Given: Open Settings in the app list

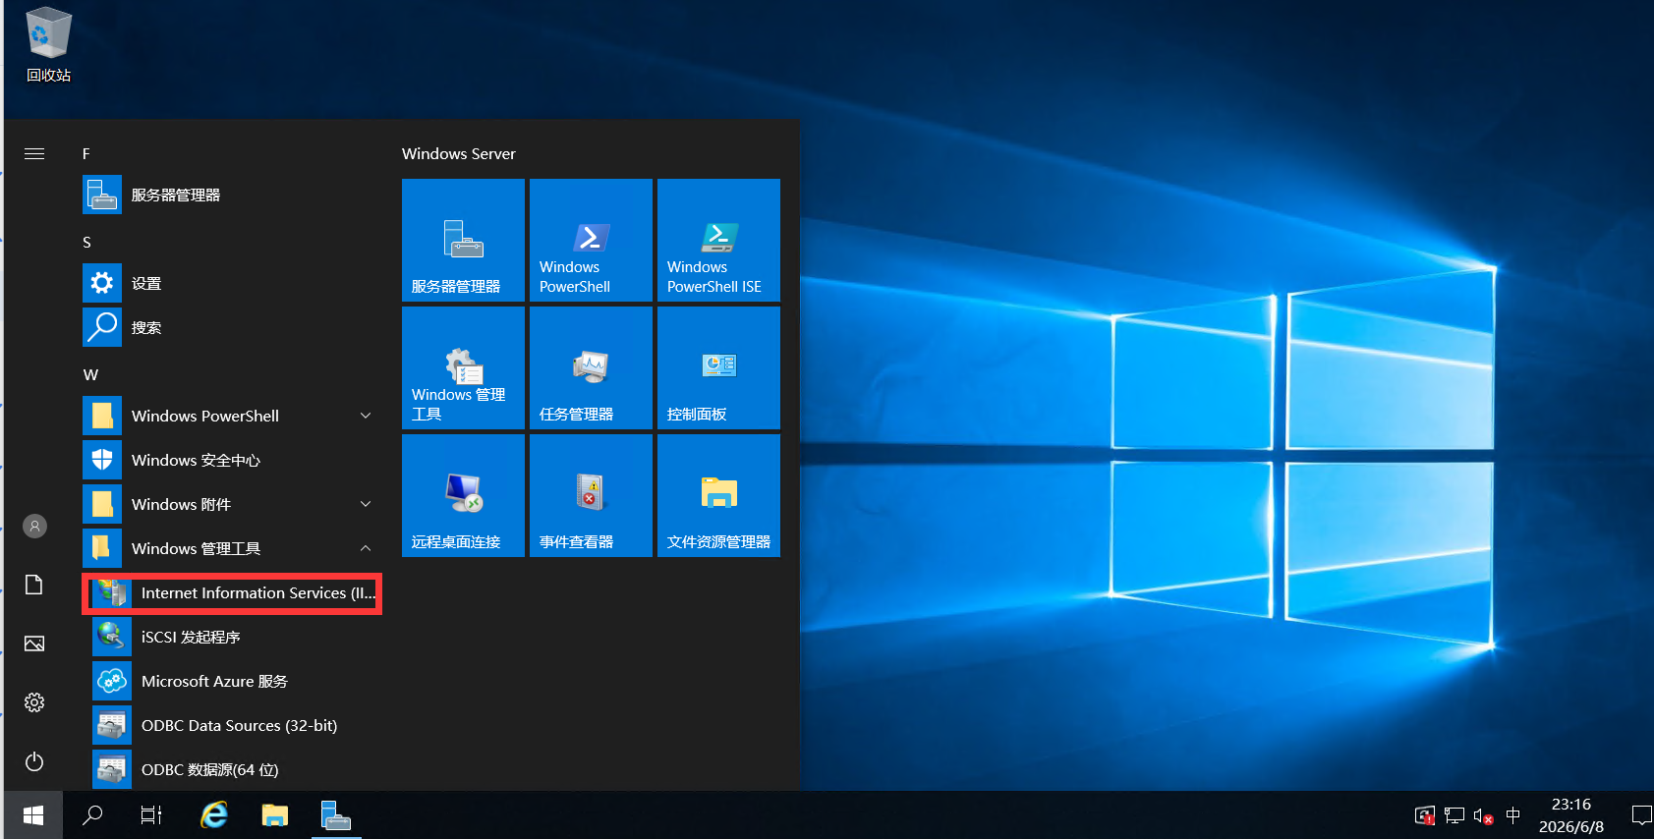Looking at the screenshot, I should [230, 283].
